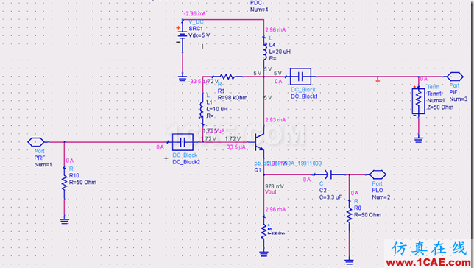Select the C=3.3 uF parameter label
This screenshot has width=474, height=268.
[330, 197]
